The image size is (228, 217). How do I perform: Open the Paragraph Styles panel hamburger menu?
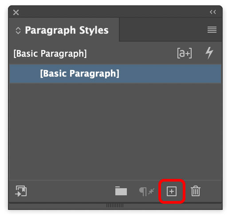click(x=212, y=30)
